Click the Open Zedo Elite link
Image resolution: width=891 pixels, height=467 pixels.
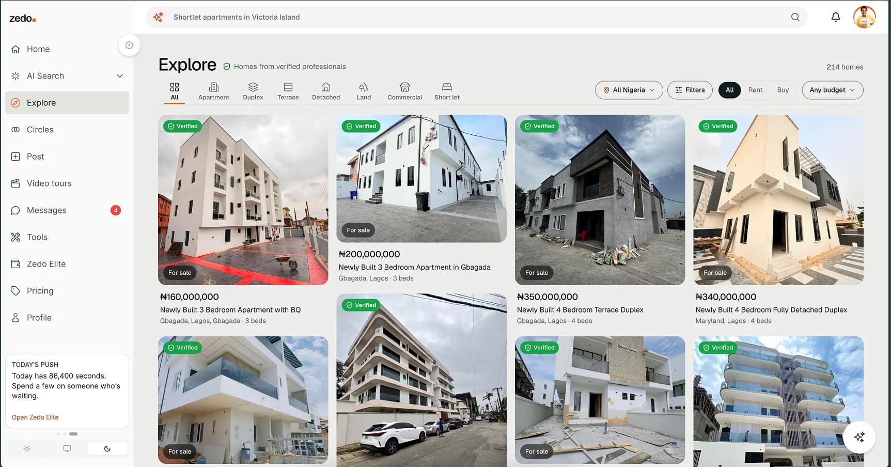tap(35, 417)
